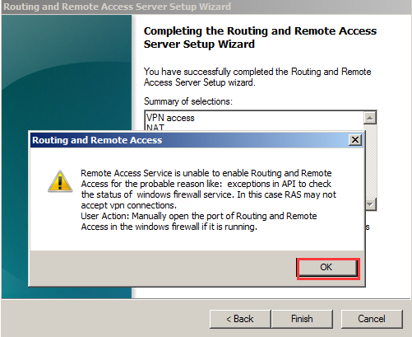Select the VPN access summary entry

coord(170,118)
